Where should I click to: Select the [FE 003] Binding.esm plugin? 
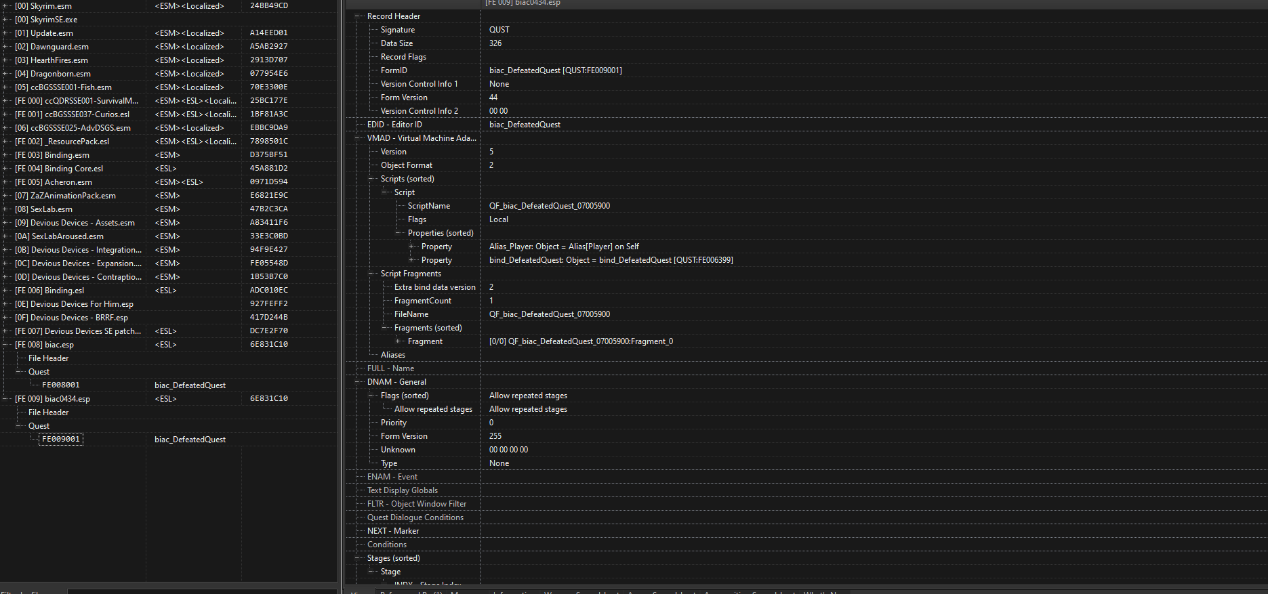point(52,155)
